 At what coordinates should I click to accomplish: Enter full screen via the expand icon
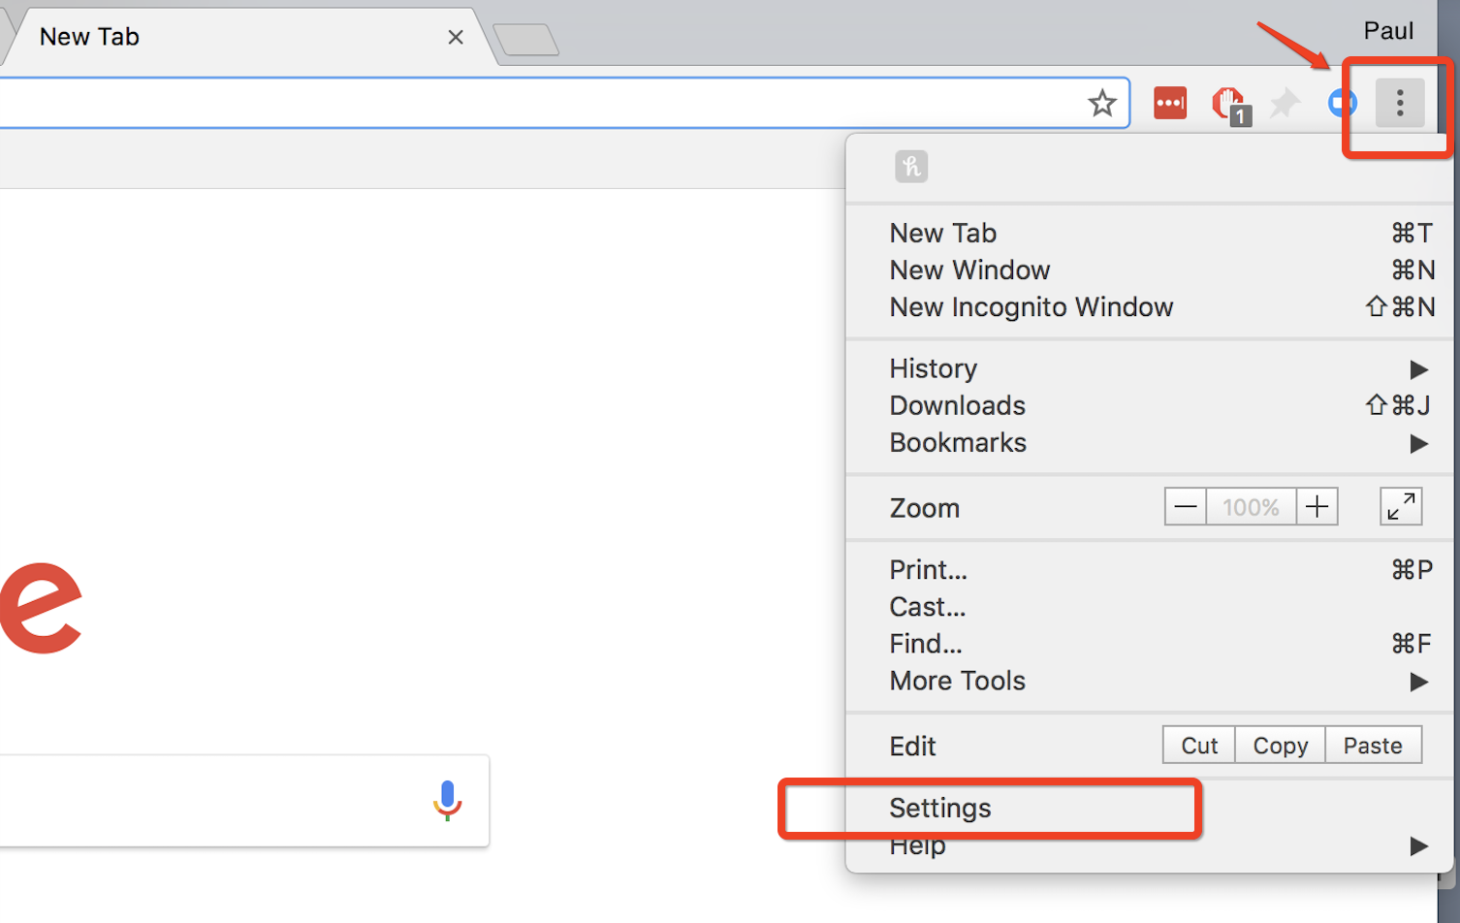[x=1400, y=505]
